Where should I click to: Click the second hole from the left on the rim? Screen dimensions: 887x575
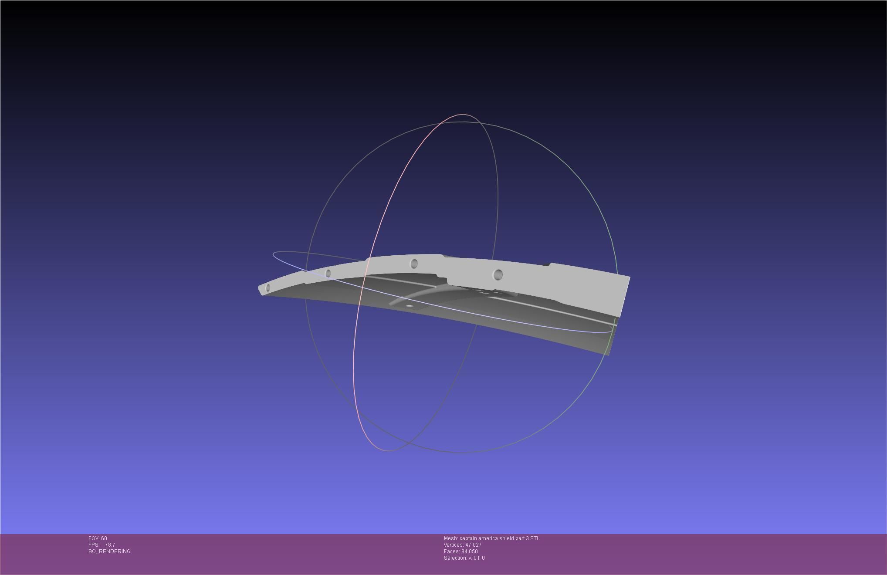328,274
